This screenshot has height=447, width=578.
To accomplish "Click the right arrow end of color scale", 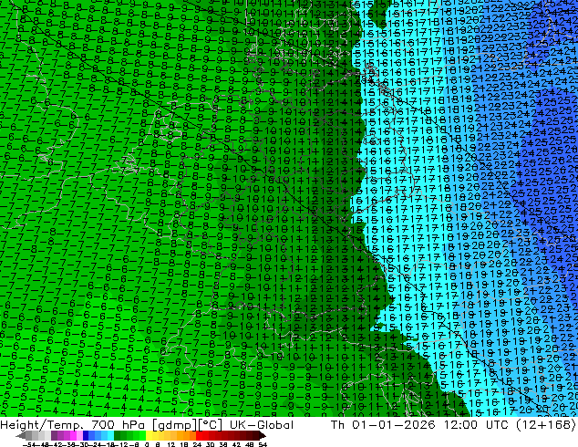I will click(263, 436).
